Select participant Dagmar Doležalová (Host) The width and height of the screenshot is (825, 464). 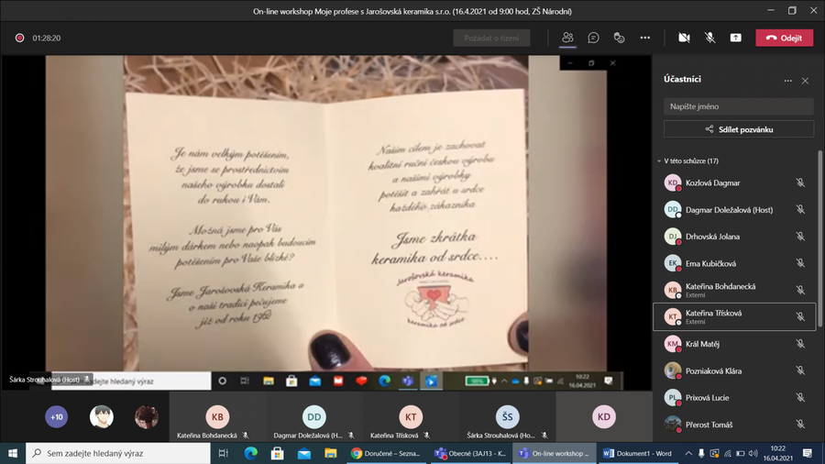pos(734,209)
